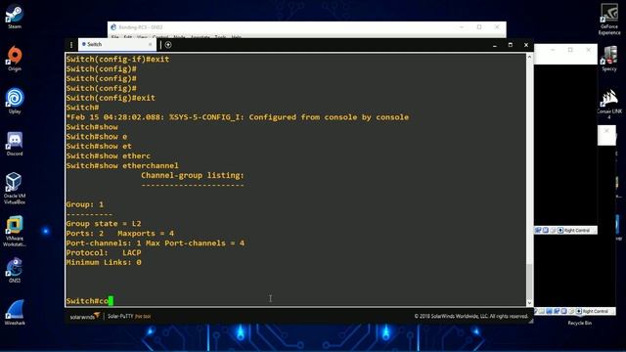Add a new session tab with plus icon
The image size is (626, 352).
(168, 45)
